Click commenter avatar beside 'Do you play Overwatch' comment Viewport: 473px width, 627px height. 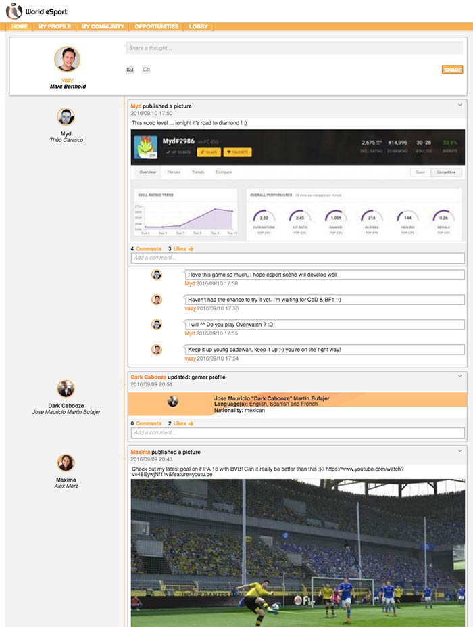tap(157, 324)
